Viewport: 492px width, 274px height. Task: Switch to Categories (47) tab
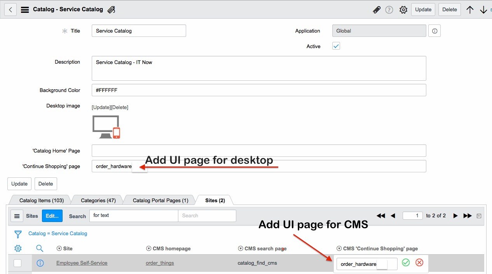98,200
